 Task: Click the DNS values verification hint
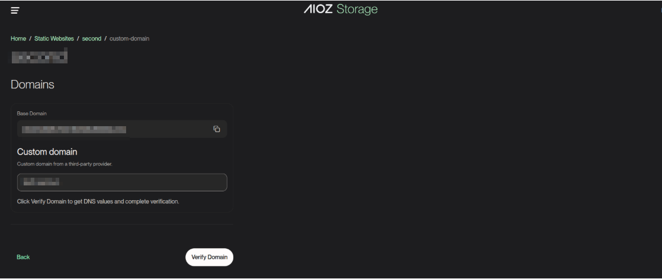click(98, 201)
